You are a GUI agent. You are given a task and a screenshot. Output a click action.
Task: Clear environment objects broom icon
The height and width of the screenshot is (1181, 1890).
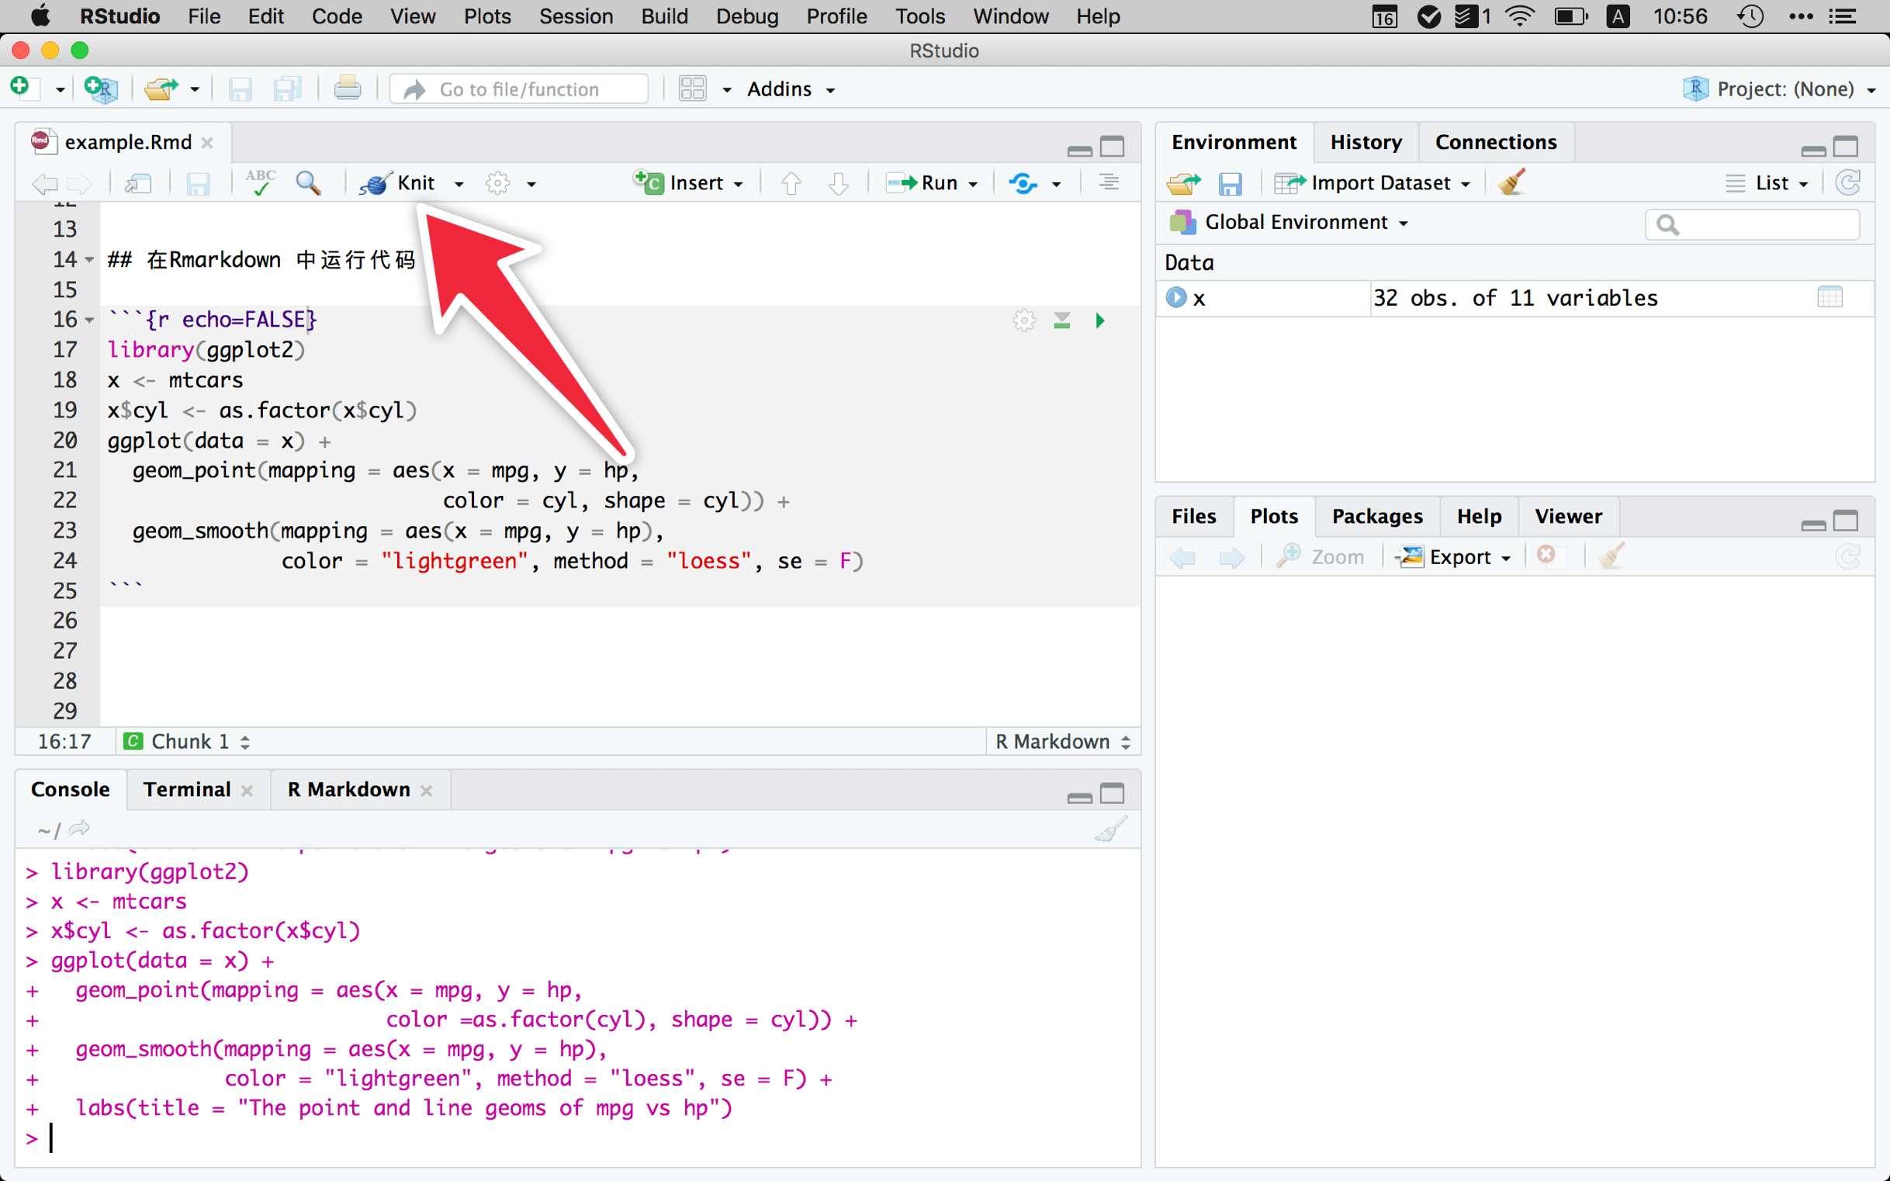click(x=1511, y=183)
